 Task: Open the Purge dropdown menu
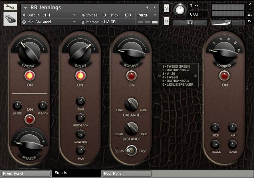147,15
